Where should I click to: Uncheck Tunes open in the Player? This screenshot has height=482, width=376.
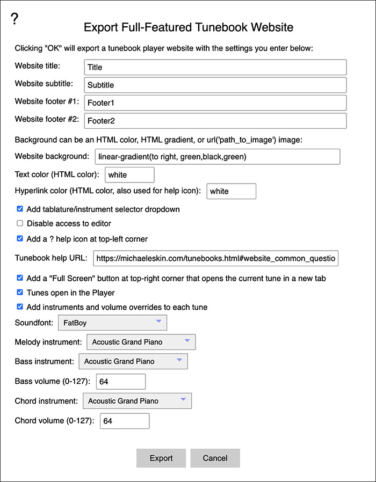20,292
